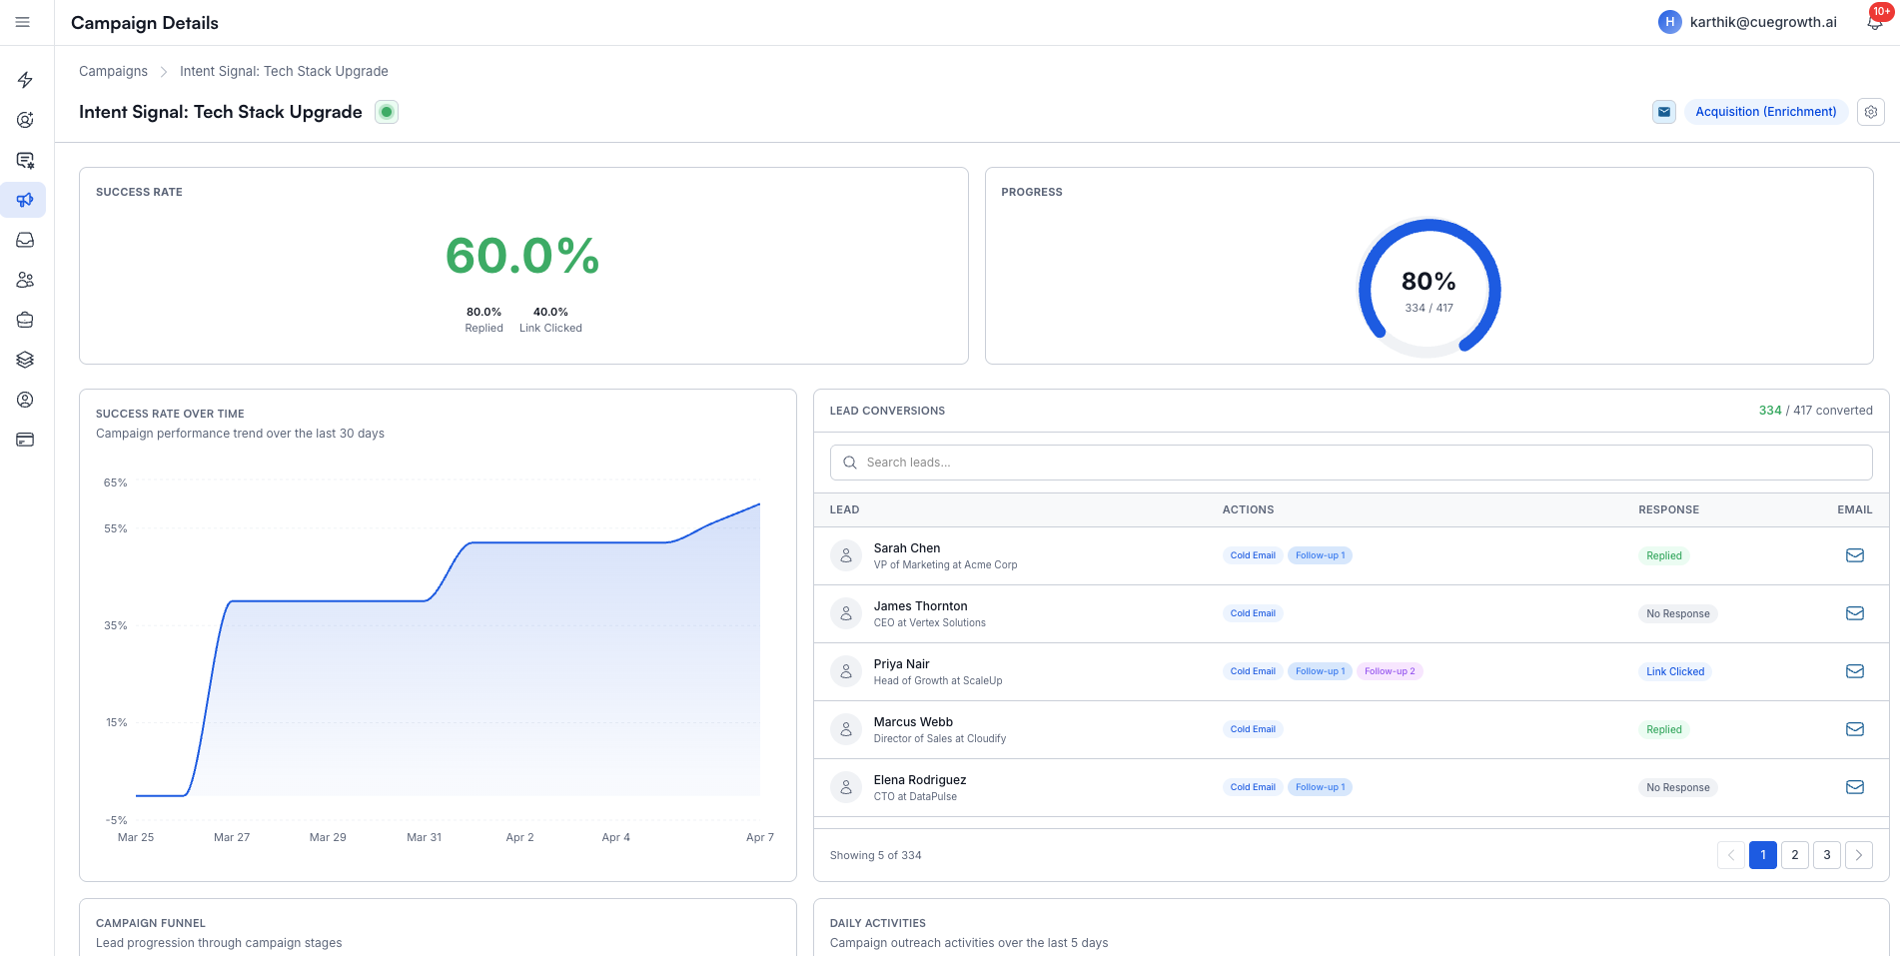
Task: Open the stacked layers sidebar icon
Action: [x=25, y=360]
